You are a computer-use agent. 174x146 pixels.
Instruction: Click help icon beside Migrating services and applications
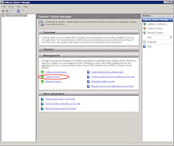click(88, 86)
